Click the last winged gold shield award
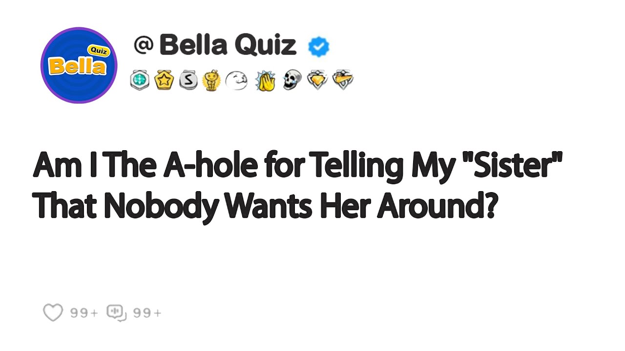This screenshot has width=625, height=351. click(343, 79)
